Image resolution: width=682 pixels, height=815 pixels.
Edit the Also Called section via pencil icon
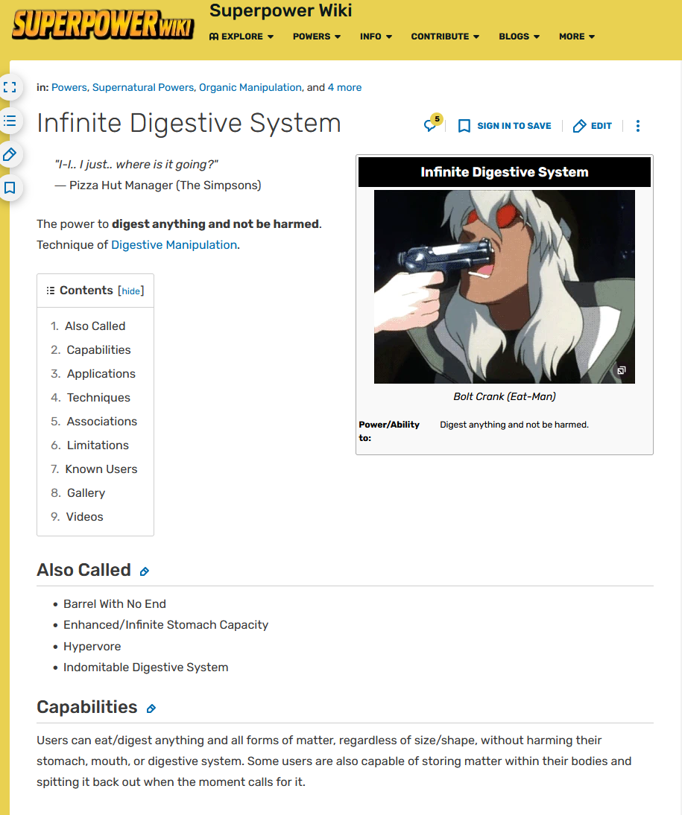[145, 571]
